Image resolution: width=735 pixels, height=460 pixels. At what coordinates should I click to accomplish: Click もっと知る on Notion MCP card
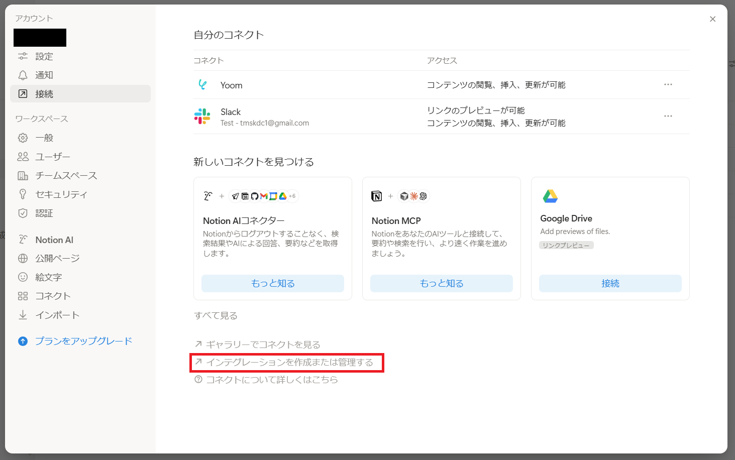pyautogui.click(x=442, y=283)
